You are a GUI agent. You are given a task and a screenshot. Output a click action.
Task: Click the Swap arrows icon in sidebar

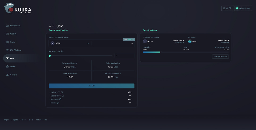(x=7, y=42)
